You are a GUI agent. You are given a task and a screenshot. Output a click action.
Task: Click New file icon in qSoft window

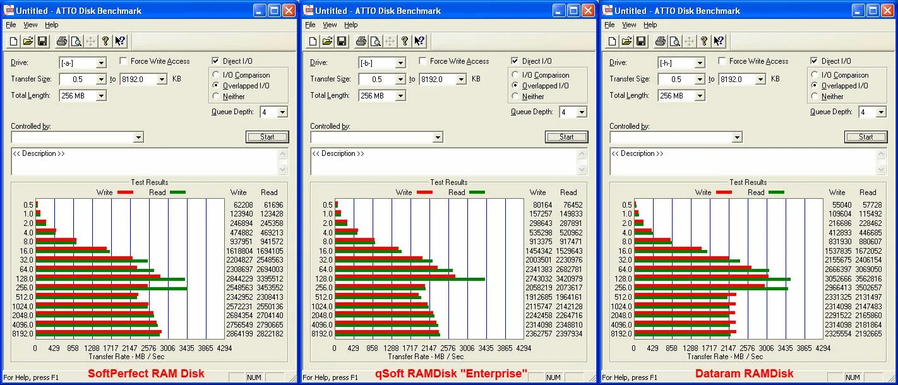(x=313, y=41)
